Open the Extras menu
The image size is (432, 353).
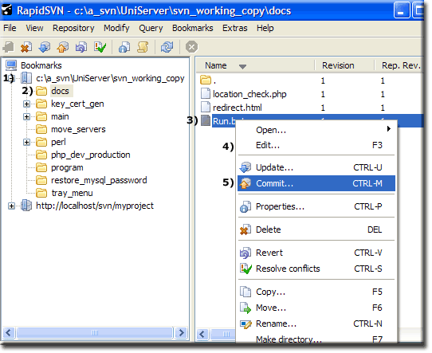[235, 28]
